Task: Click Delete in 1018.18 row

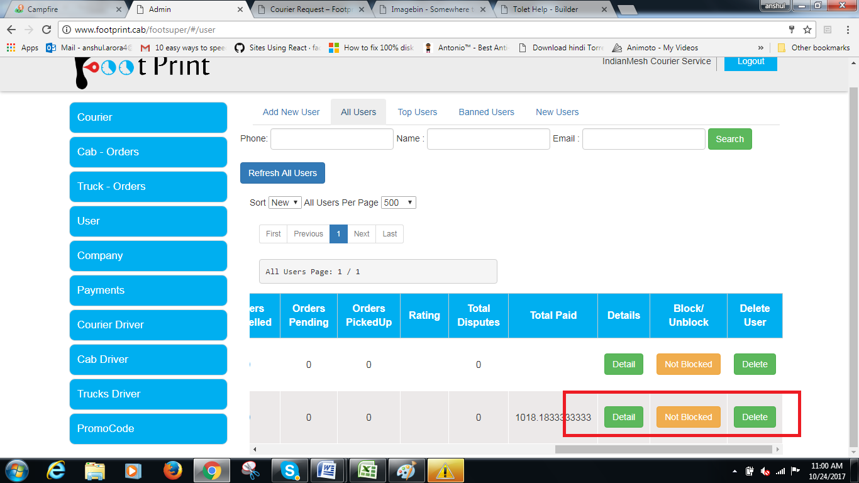Action: [x=755, y=417]
